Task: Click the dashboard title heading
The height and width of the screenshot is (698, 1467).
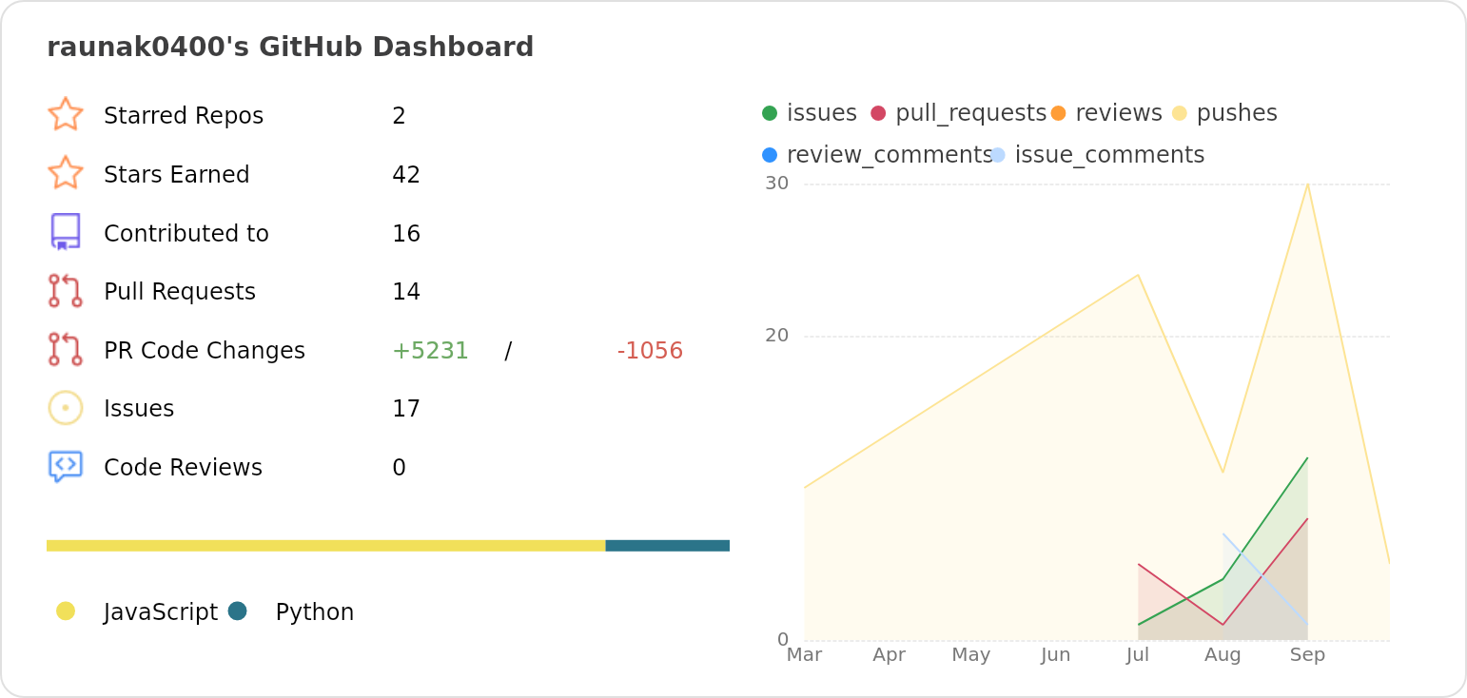Action: pos(290,47)
